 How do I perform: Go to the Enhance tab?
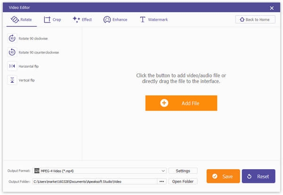115,20
